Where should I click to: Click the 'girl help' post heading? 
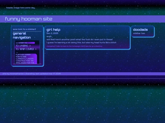53,29
